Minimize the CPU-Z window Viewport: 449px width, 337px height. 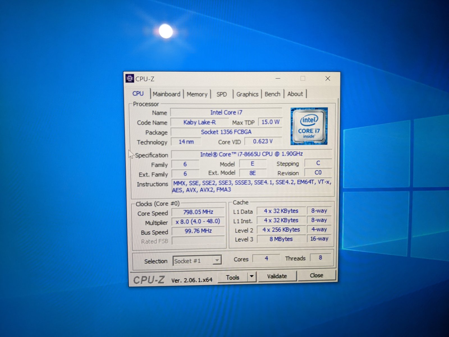(x=278, y=79)
